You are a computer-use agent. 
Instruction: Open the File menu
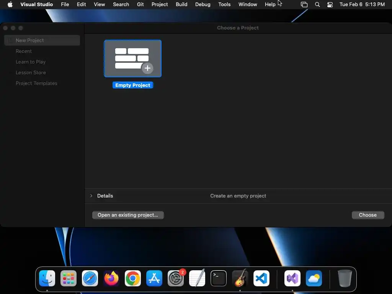click(x=65, y=4)
